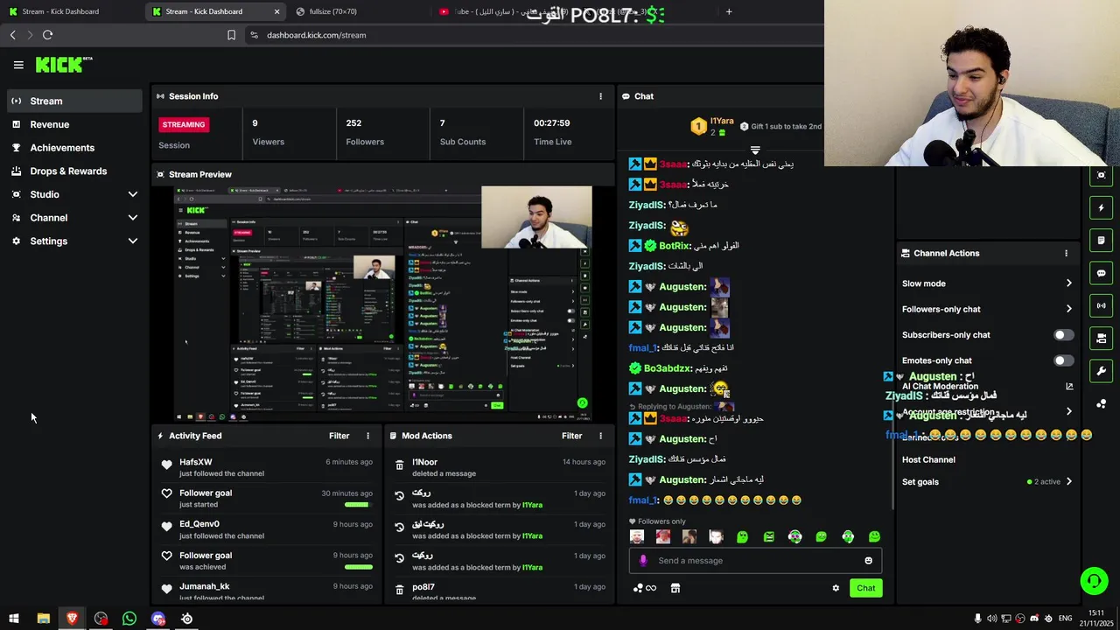Bookmark the page in address bar
Viewport: 1120px width, 630px height.
point(231,35)
